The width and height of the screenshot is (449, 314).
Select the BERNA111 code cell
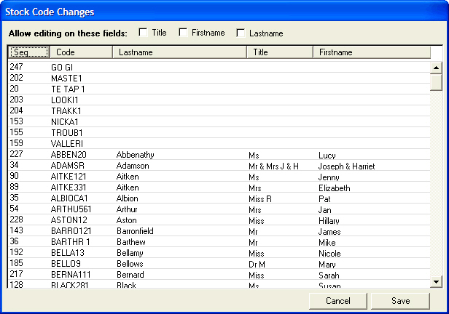71,275
